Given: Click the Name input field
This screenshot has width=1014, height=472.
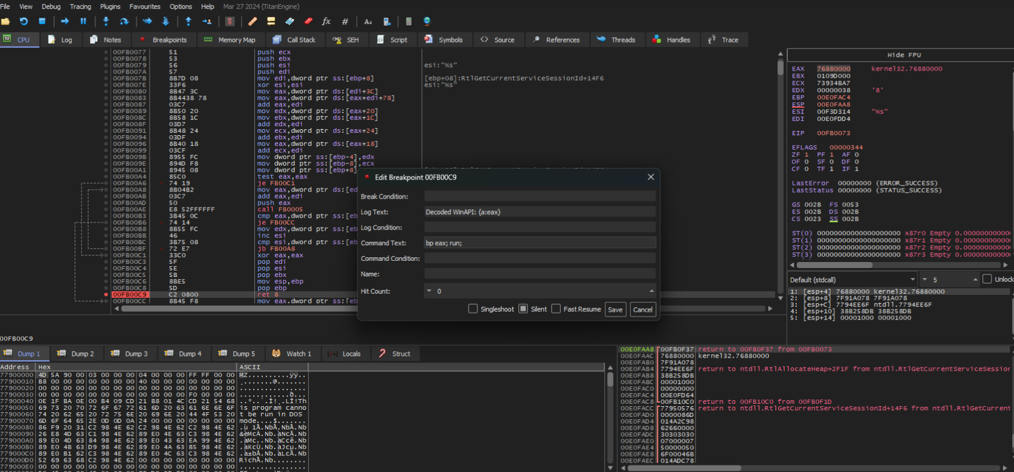Looking at the screenshot, I should (540, 274).
